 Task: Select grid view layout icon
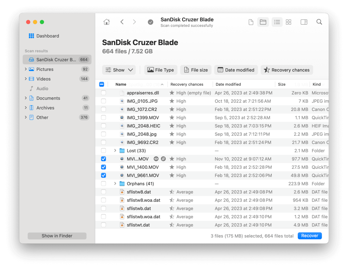pyautogui.click(x=289, y=22)
